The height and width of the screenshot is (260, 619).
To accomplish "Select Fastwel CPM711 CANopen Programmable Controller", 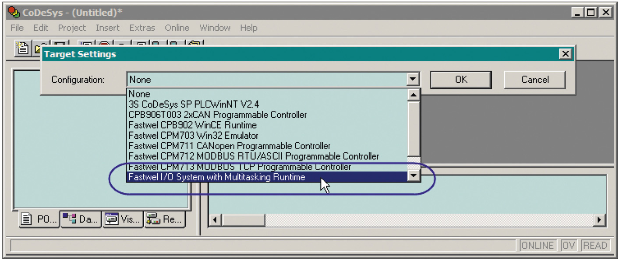I will coord(267,146).
